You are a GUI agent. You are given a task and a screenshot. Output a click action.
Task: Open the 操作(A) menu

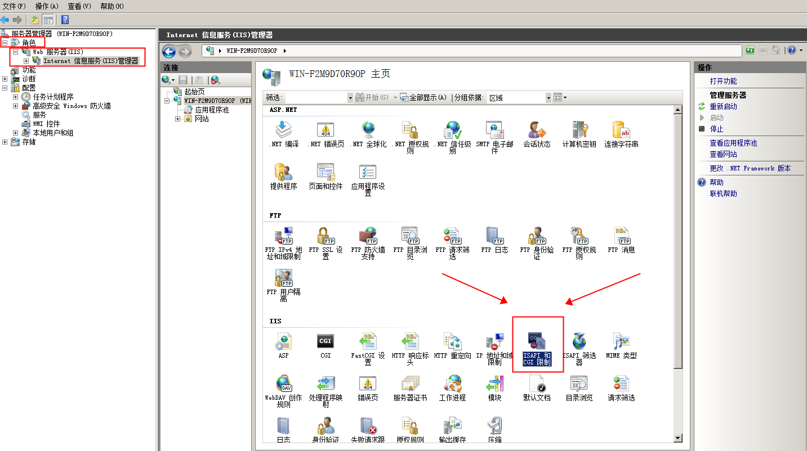[x=47, y=6]
